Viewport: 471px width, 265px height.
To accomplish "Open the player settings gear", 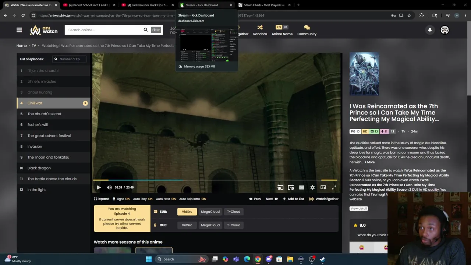I will (312, 187).
